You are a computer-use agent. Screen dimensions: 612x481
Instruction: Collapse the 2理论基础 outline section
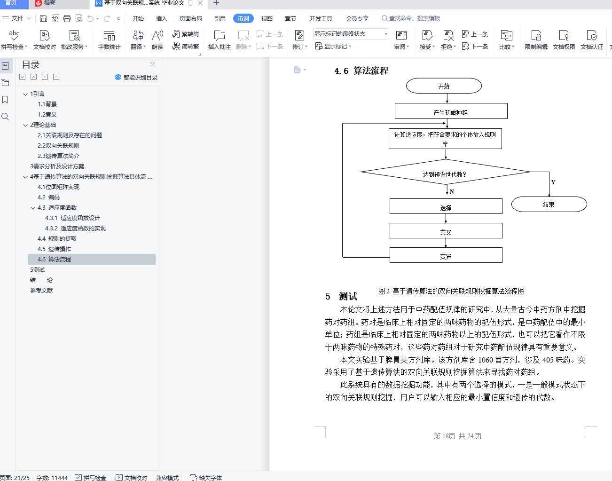coord(25,125)
